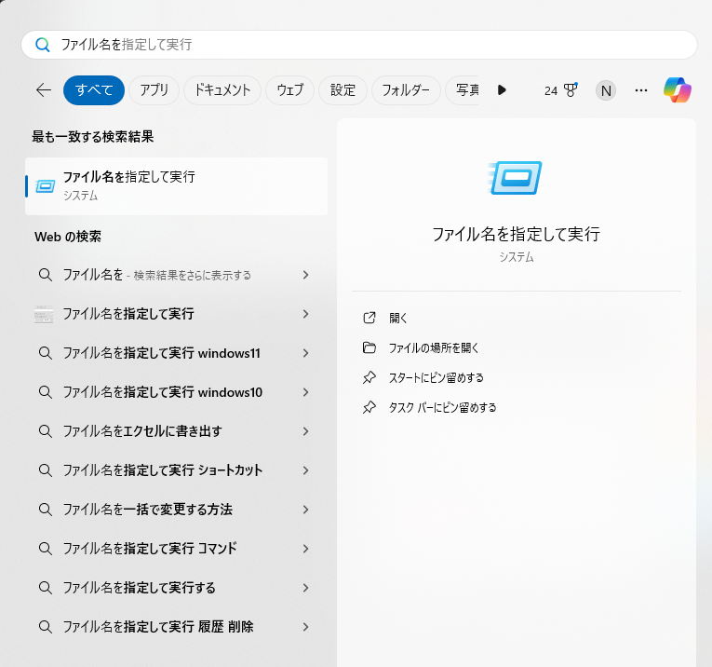Open the Copilot icon
Image resolution: width=712 pixels, height=667 pixels.
pos(678,90)
